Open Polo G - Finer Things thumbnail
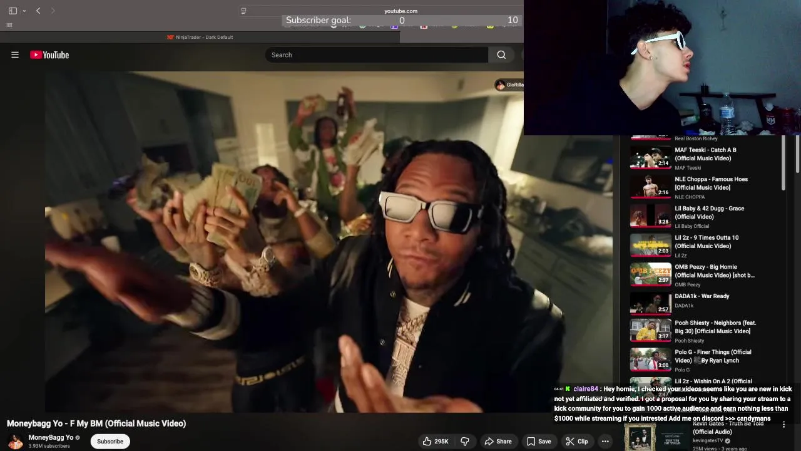Screen dimensions: 801x451 pos(650,360)
